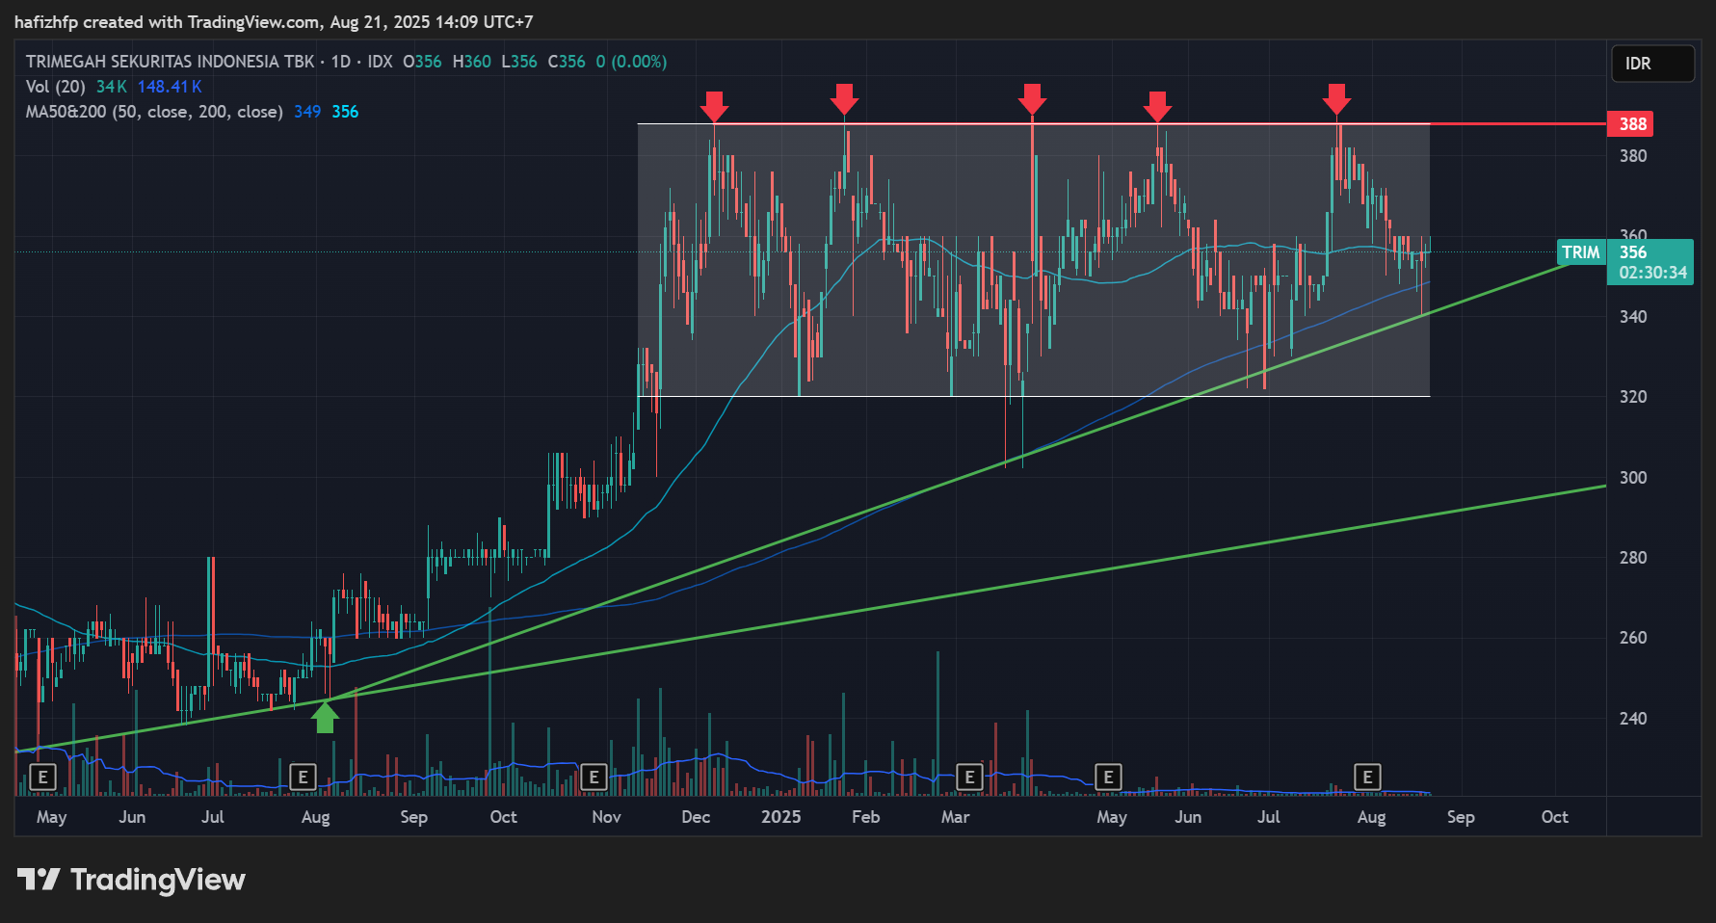Open the IDR currency selector
The height and width of the screenshot is (923, 1716).
point(1652,64)
